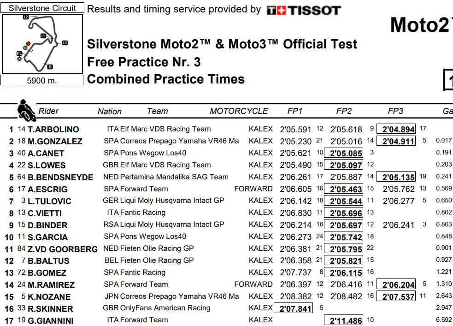Click the Nation column header

(110, 112)
